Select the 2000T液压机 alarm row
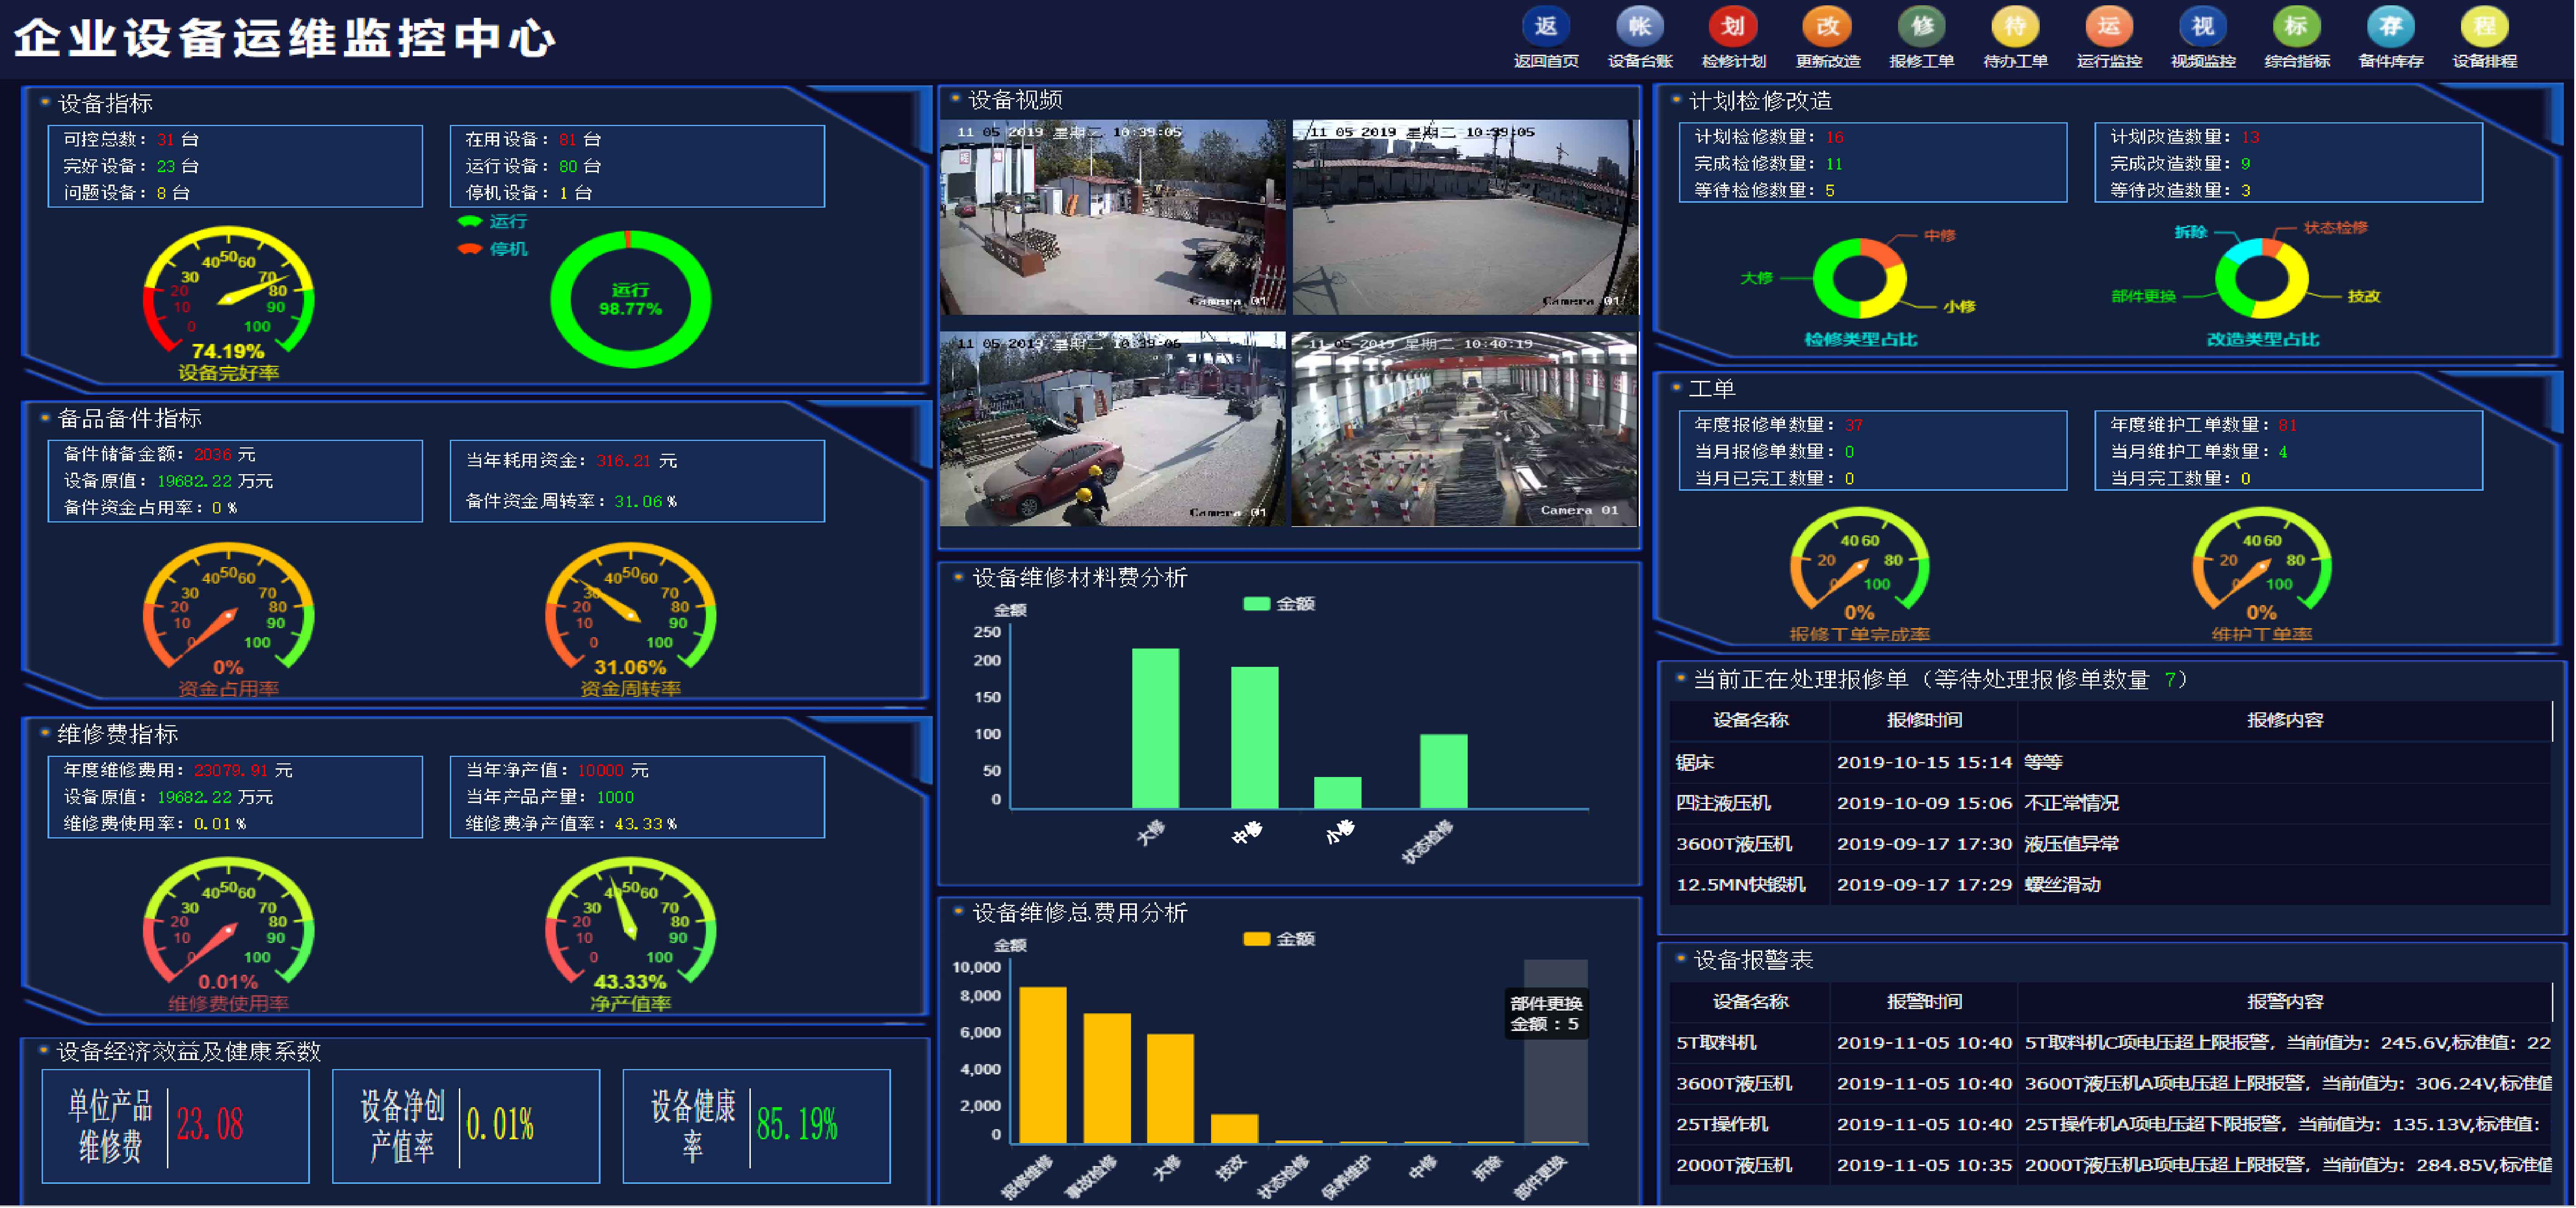The width and height of the screenshot is (2576, 1208). [x=2110, y=1166]
